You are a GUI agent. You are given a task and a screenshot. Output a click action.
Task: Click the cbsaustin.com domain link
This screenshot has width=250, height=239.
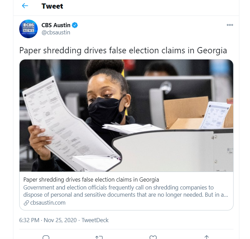(48, 203)
